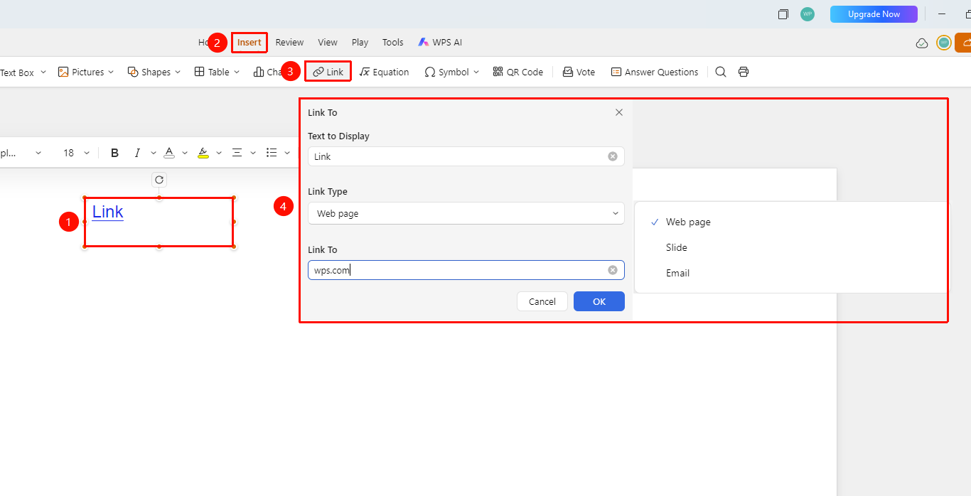The image size is (971, 496).
Task: Open the Equation tool
Action: [384, 72]
